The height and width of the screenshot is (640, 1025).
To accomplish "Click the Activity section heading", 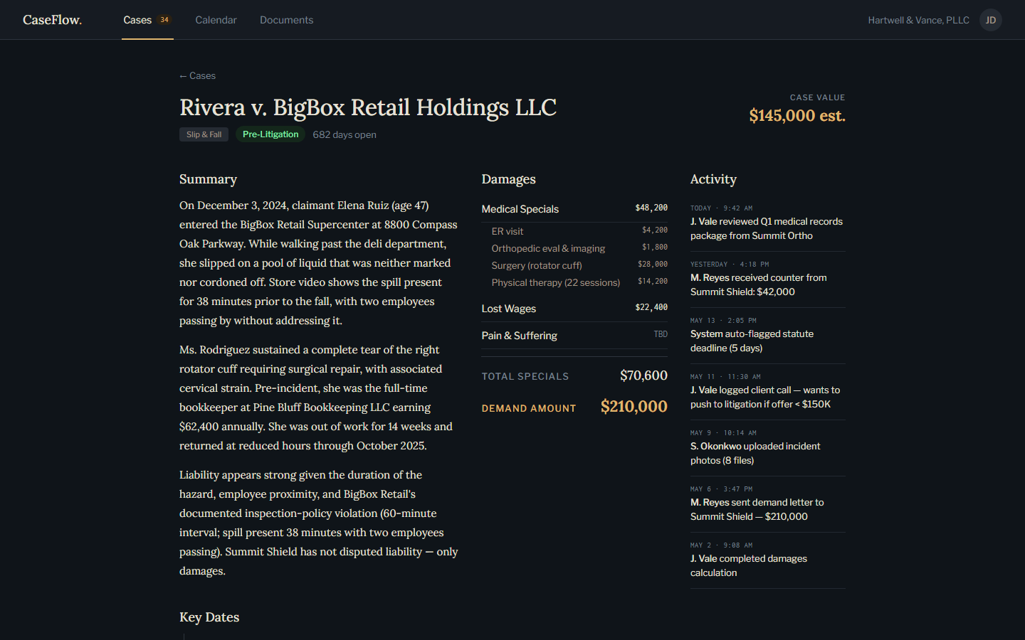I will pyautogui.click(x=713, y=179).
